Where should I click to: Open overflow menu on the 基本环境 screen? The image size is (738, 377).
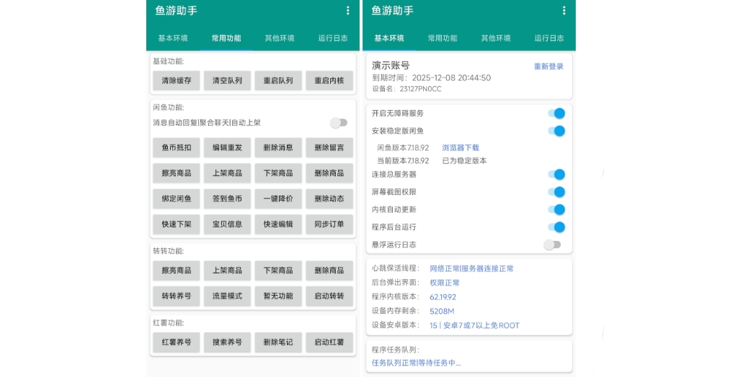[x=564, y=11]
